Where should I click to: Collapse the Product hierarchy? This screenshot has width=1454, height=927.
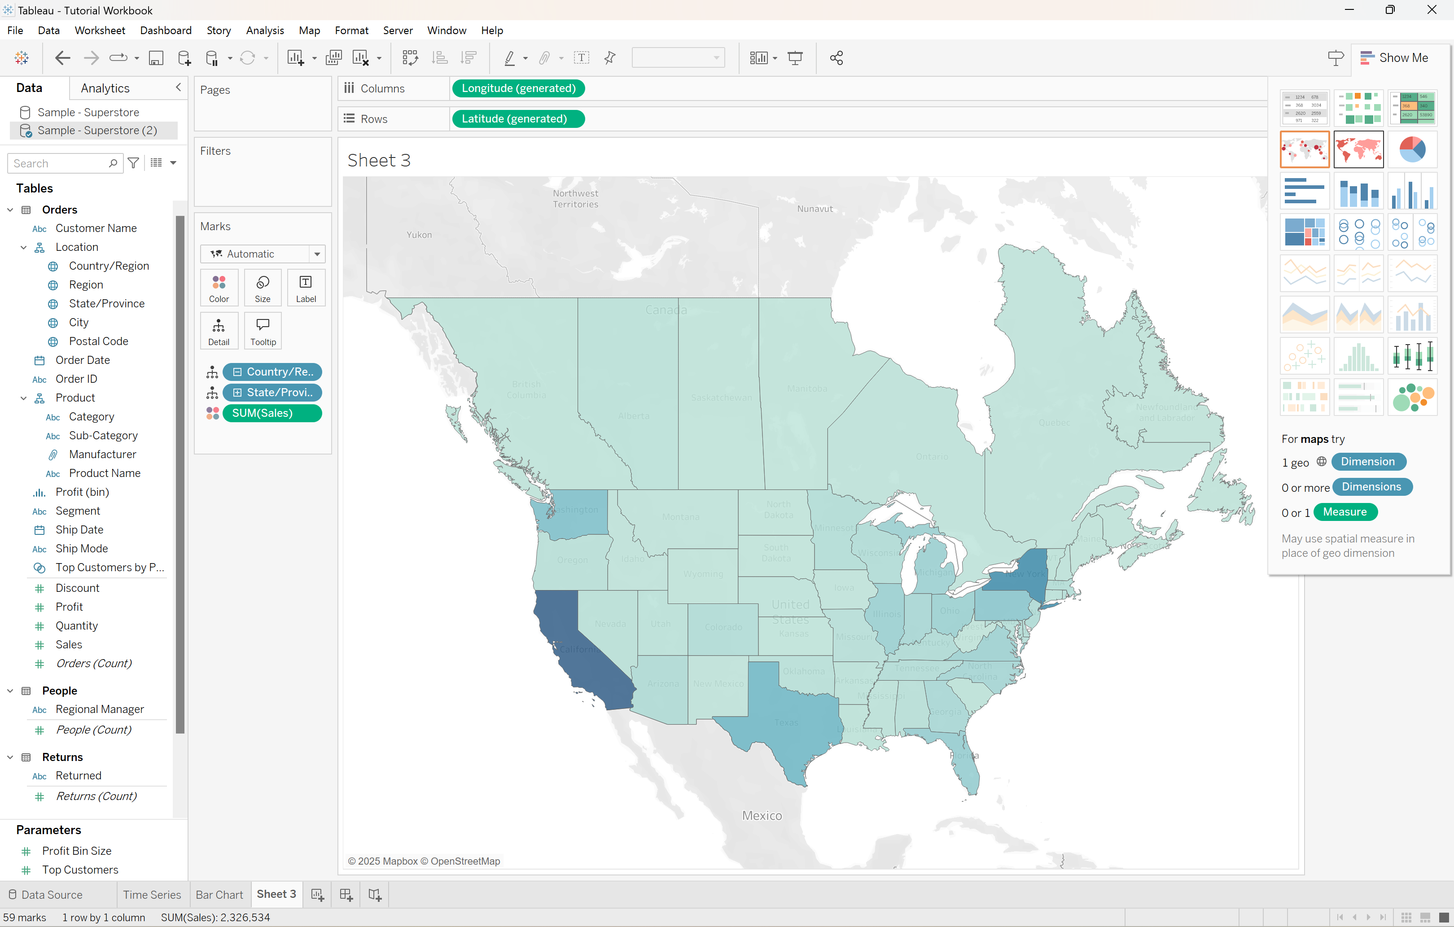(23, 398)
